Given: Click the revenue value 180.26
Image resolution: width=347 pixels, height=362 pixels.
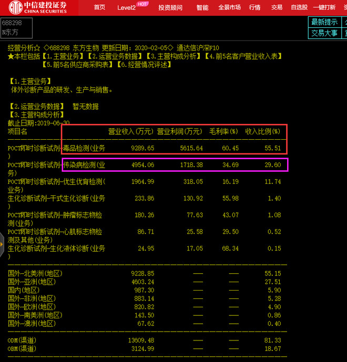Looking at the screenshot, I should [144, 215].
